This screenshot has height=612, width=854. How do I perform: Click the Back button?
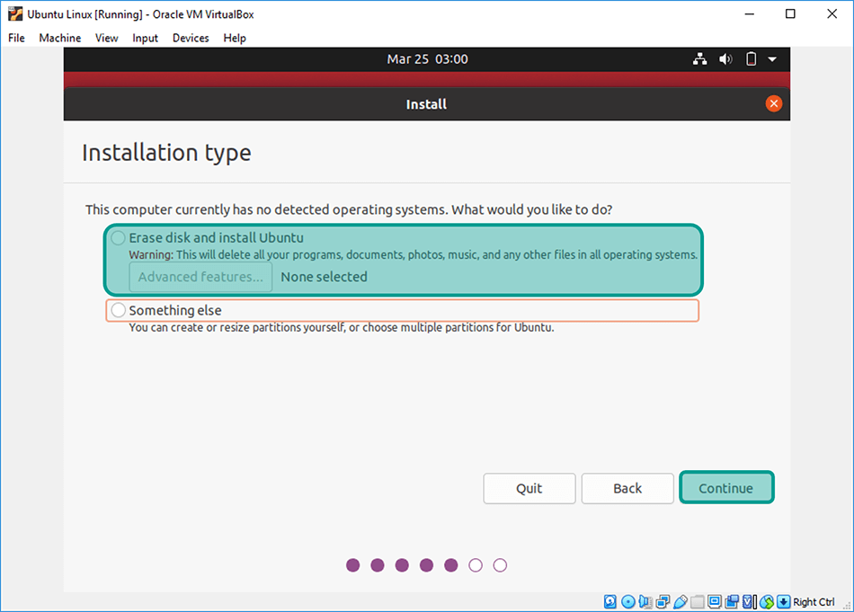(x=627, y=488)
